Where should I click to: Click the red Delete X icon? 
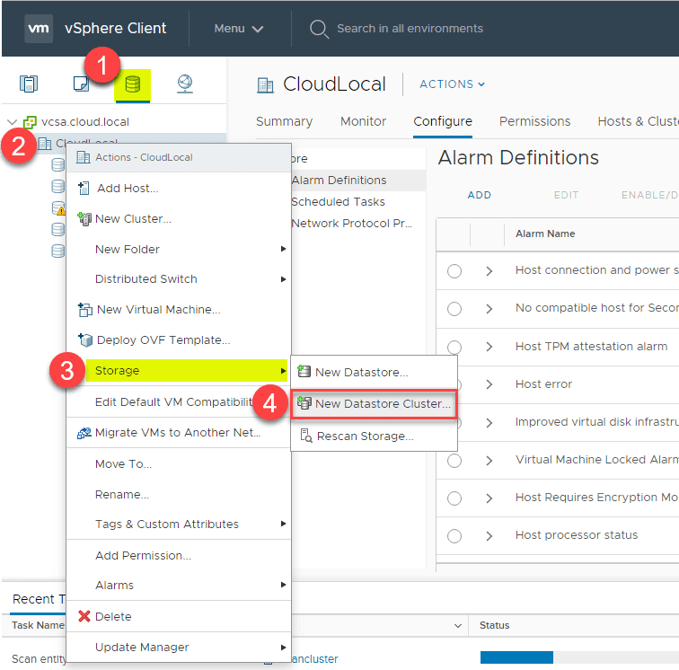click(x=84, y=616)
